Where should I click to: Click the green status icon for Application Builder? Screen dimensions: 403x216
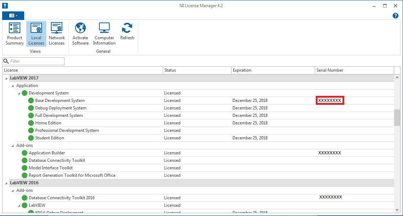[x=24, y=153]
